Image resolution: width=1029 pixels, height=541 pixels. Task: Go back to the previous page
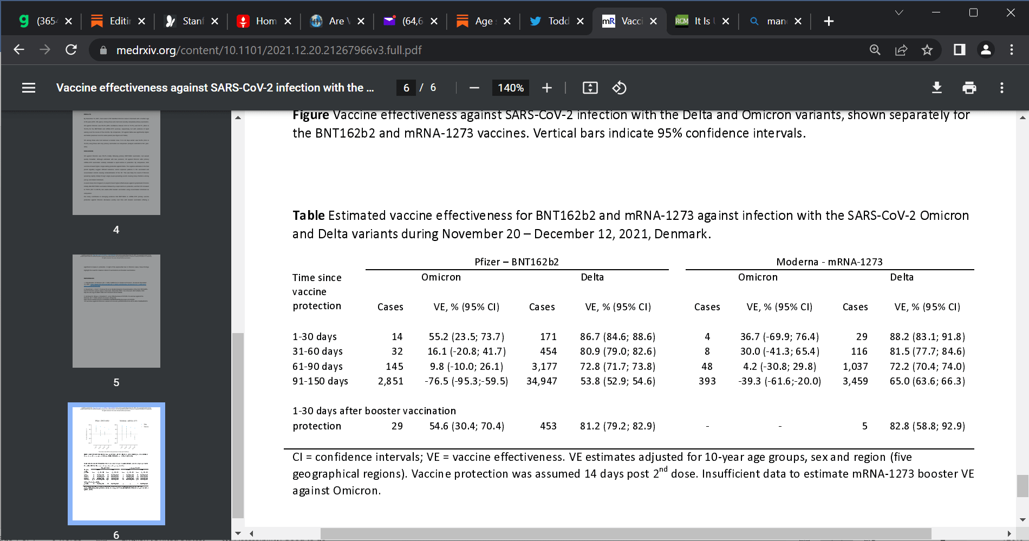19,50
